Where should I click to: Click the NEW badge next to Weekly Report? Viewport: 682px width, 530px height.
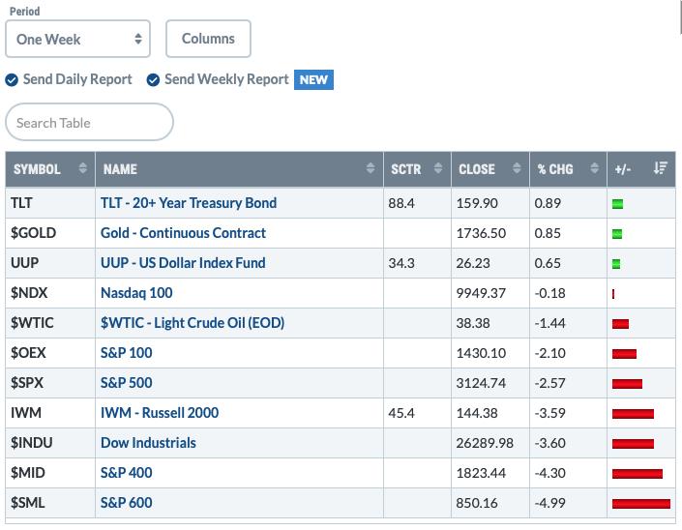(x=313, y=80)
